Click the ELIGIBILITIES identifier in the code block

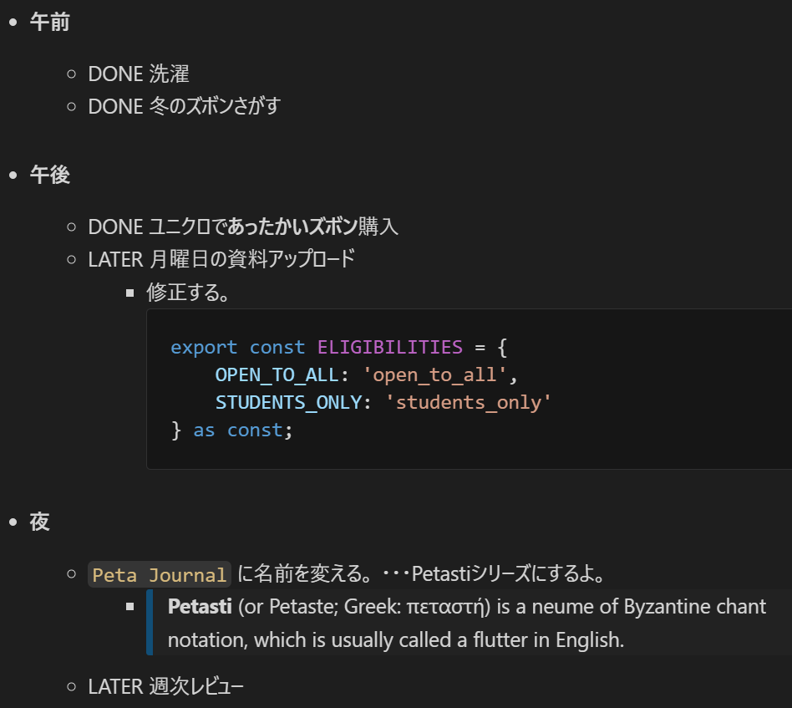pos(390,347)
